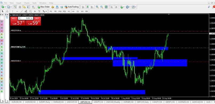Expand the Templates dropdown arrow

click(136, 7)
